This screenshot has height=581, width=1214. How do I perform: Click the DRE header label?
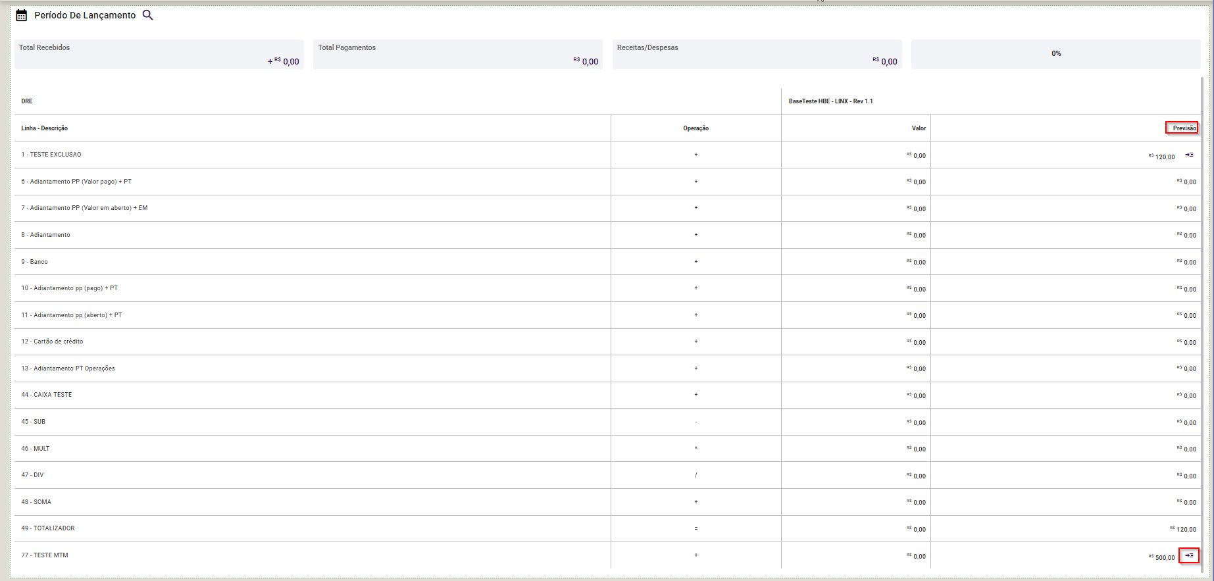[x=27, y=101]
